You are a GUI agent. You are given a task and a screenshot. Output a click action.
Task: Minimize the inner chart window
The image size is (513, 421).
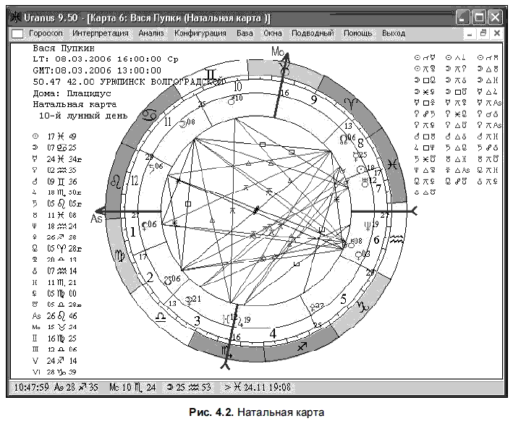click(x=469, y=33)
